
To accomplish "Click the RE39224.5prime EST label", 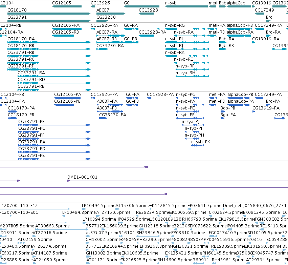I will click(x=153, y=212).
